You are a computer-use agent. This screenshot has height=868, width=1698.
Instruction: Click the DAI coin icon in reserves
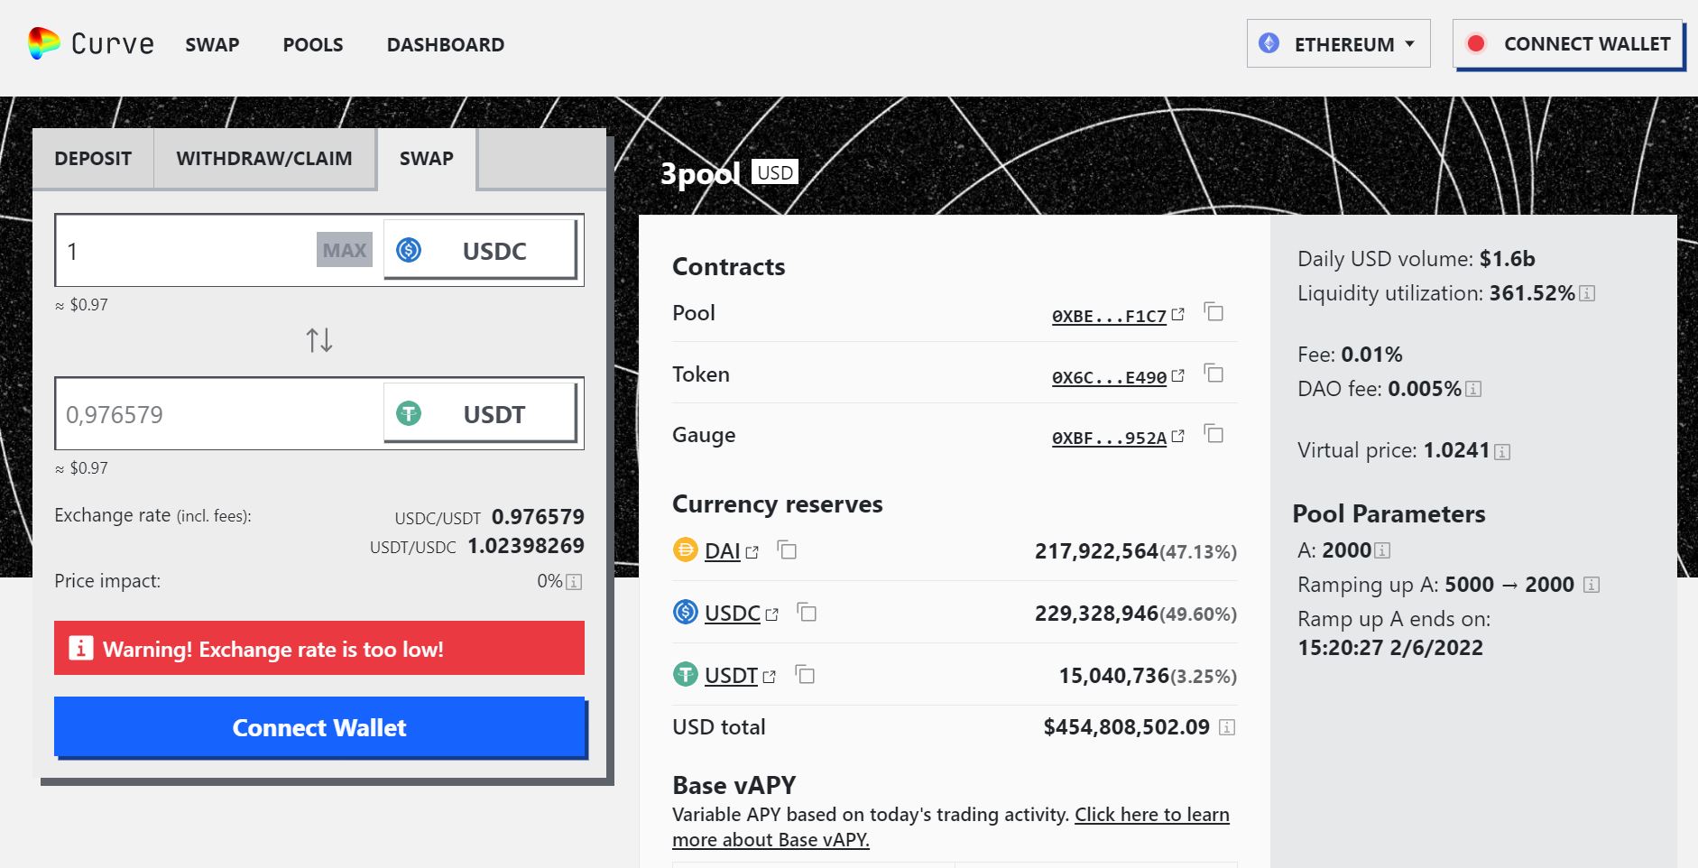click(686, 549)
